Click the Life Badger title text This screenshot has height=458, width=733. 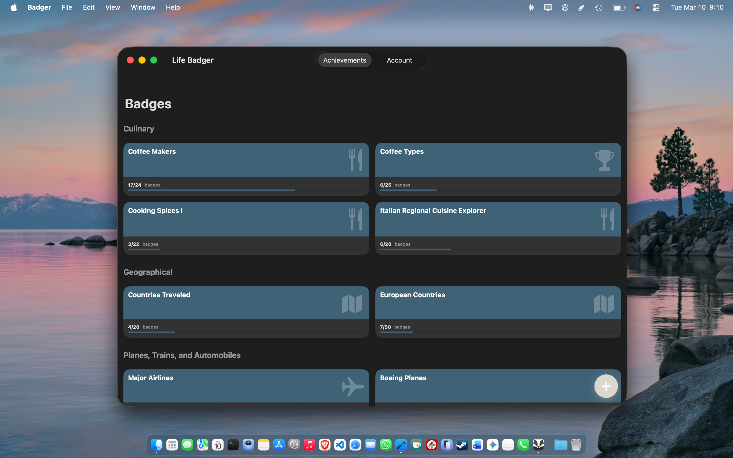tap(193, 60)
